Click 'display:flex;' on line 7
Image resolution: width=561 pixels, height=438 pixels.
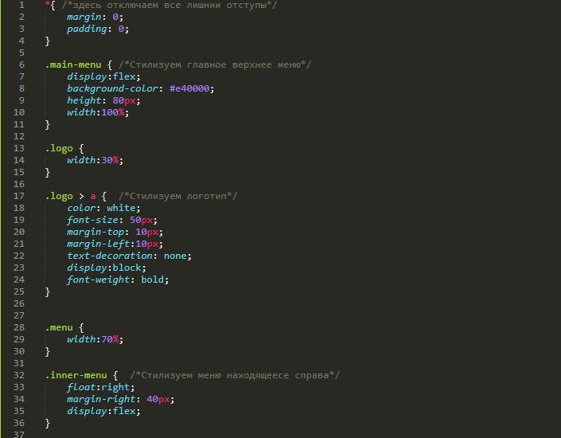(103, 76)
